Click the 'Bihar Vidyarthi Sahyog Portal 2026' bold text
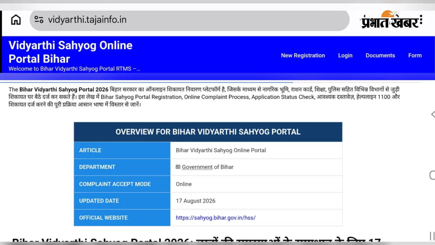This screenshot has width=435, height=245. [64, 90]
